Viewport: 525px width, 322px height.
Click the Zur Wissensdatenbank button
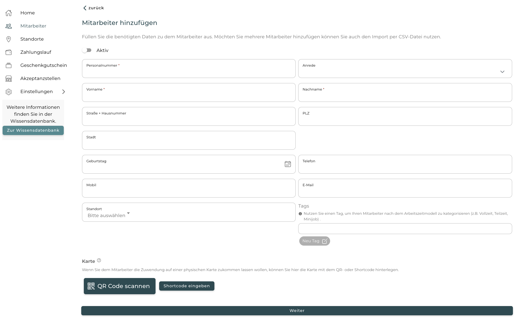coord(33,130)
